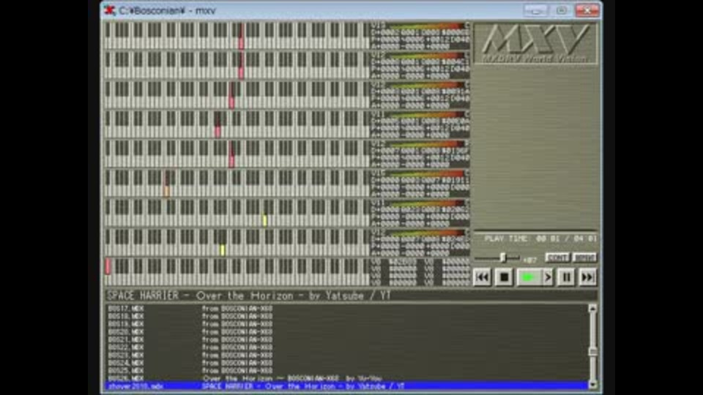
Task: Skip to next track with fast-forward button
Action: (587, 277)
